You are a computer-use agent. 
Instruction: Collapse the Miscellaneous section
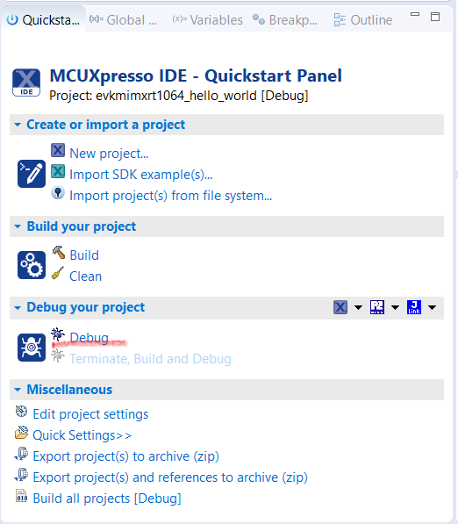pyautogui.click(x=18, y=390)
